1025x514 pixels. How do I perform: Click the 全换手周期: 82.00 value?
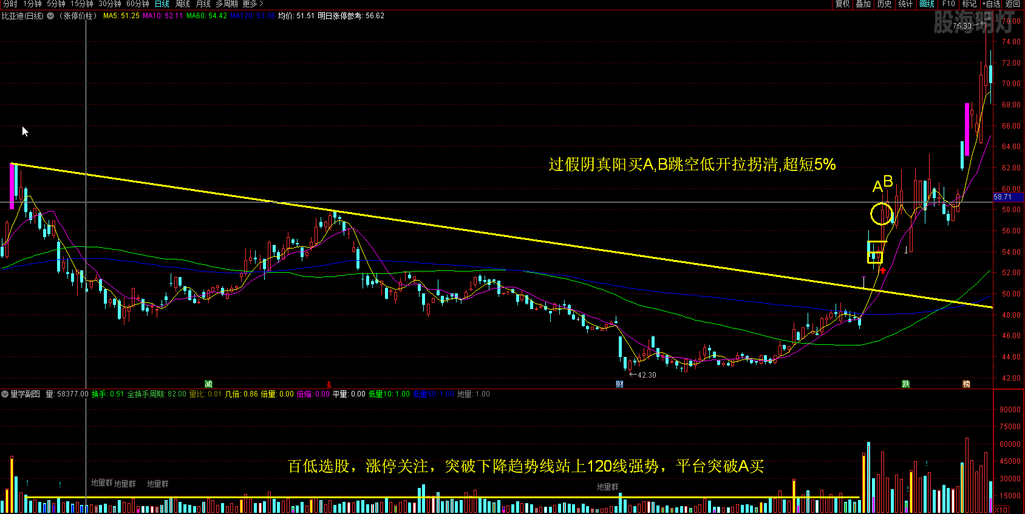pyautogui.click(x=157, y=394)
